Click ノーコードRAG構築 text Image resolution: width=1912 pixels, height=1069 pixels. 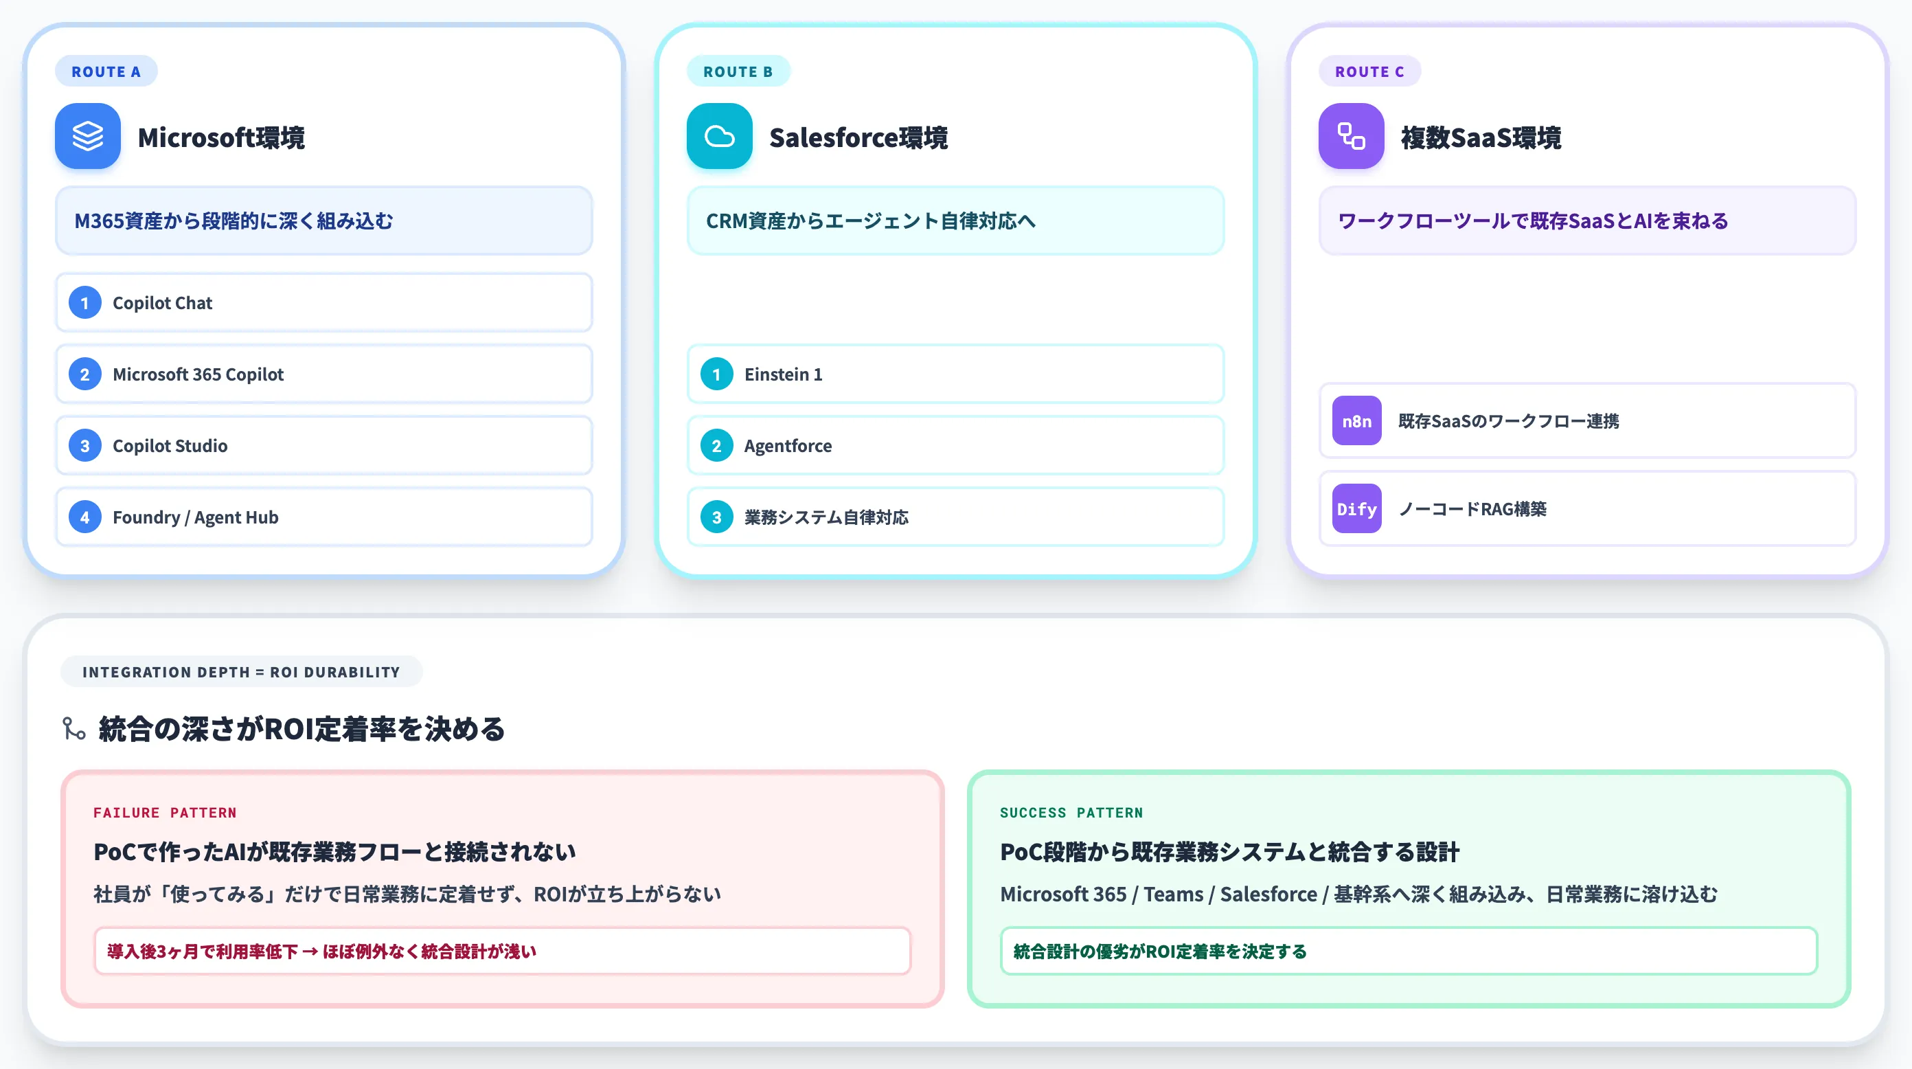1472,509
